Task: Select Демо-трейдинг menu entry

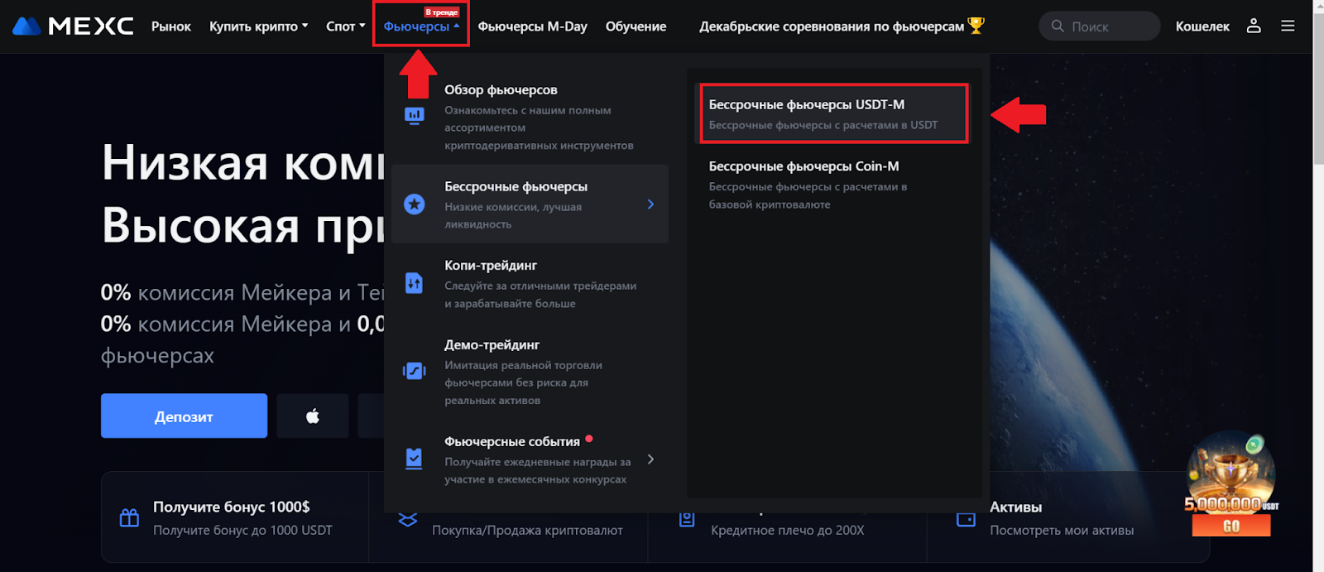Action: point(530,372)
